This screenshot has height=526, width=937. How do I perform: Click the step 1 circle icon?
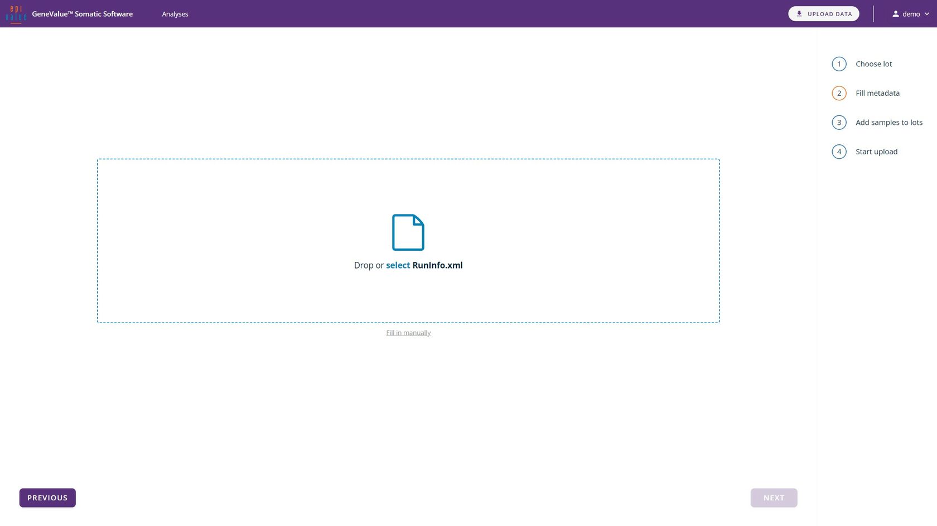(x=839, y=64)
